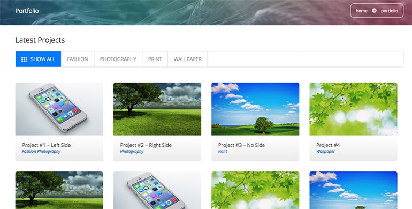The width and height of the screenshot is (412, 209).
Task: Open the green leaves thumbnail of Project #4
Action: 353,109
